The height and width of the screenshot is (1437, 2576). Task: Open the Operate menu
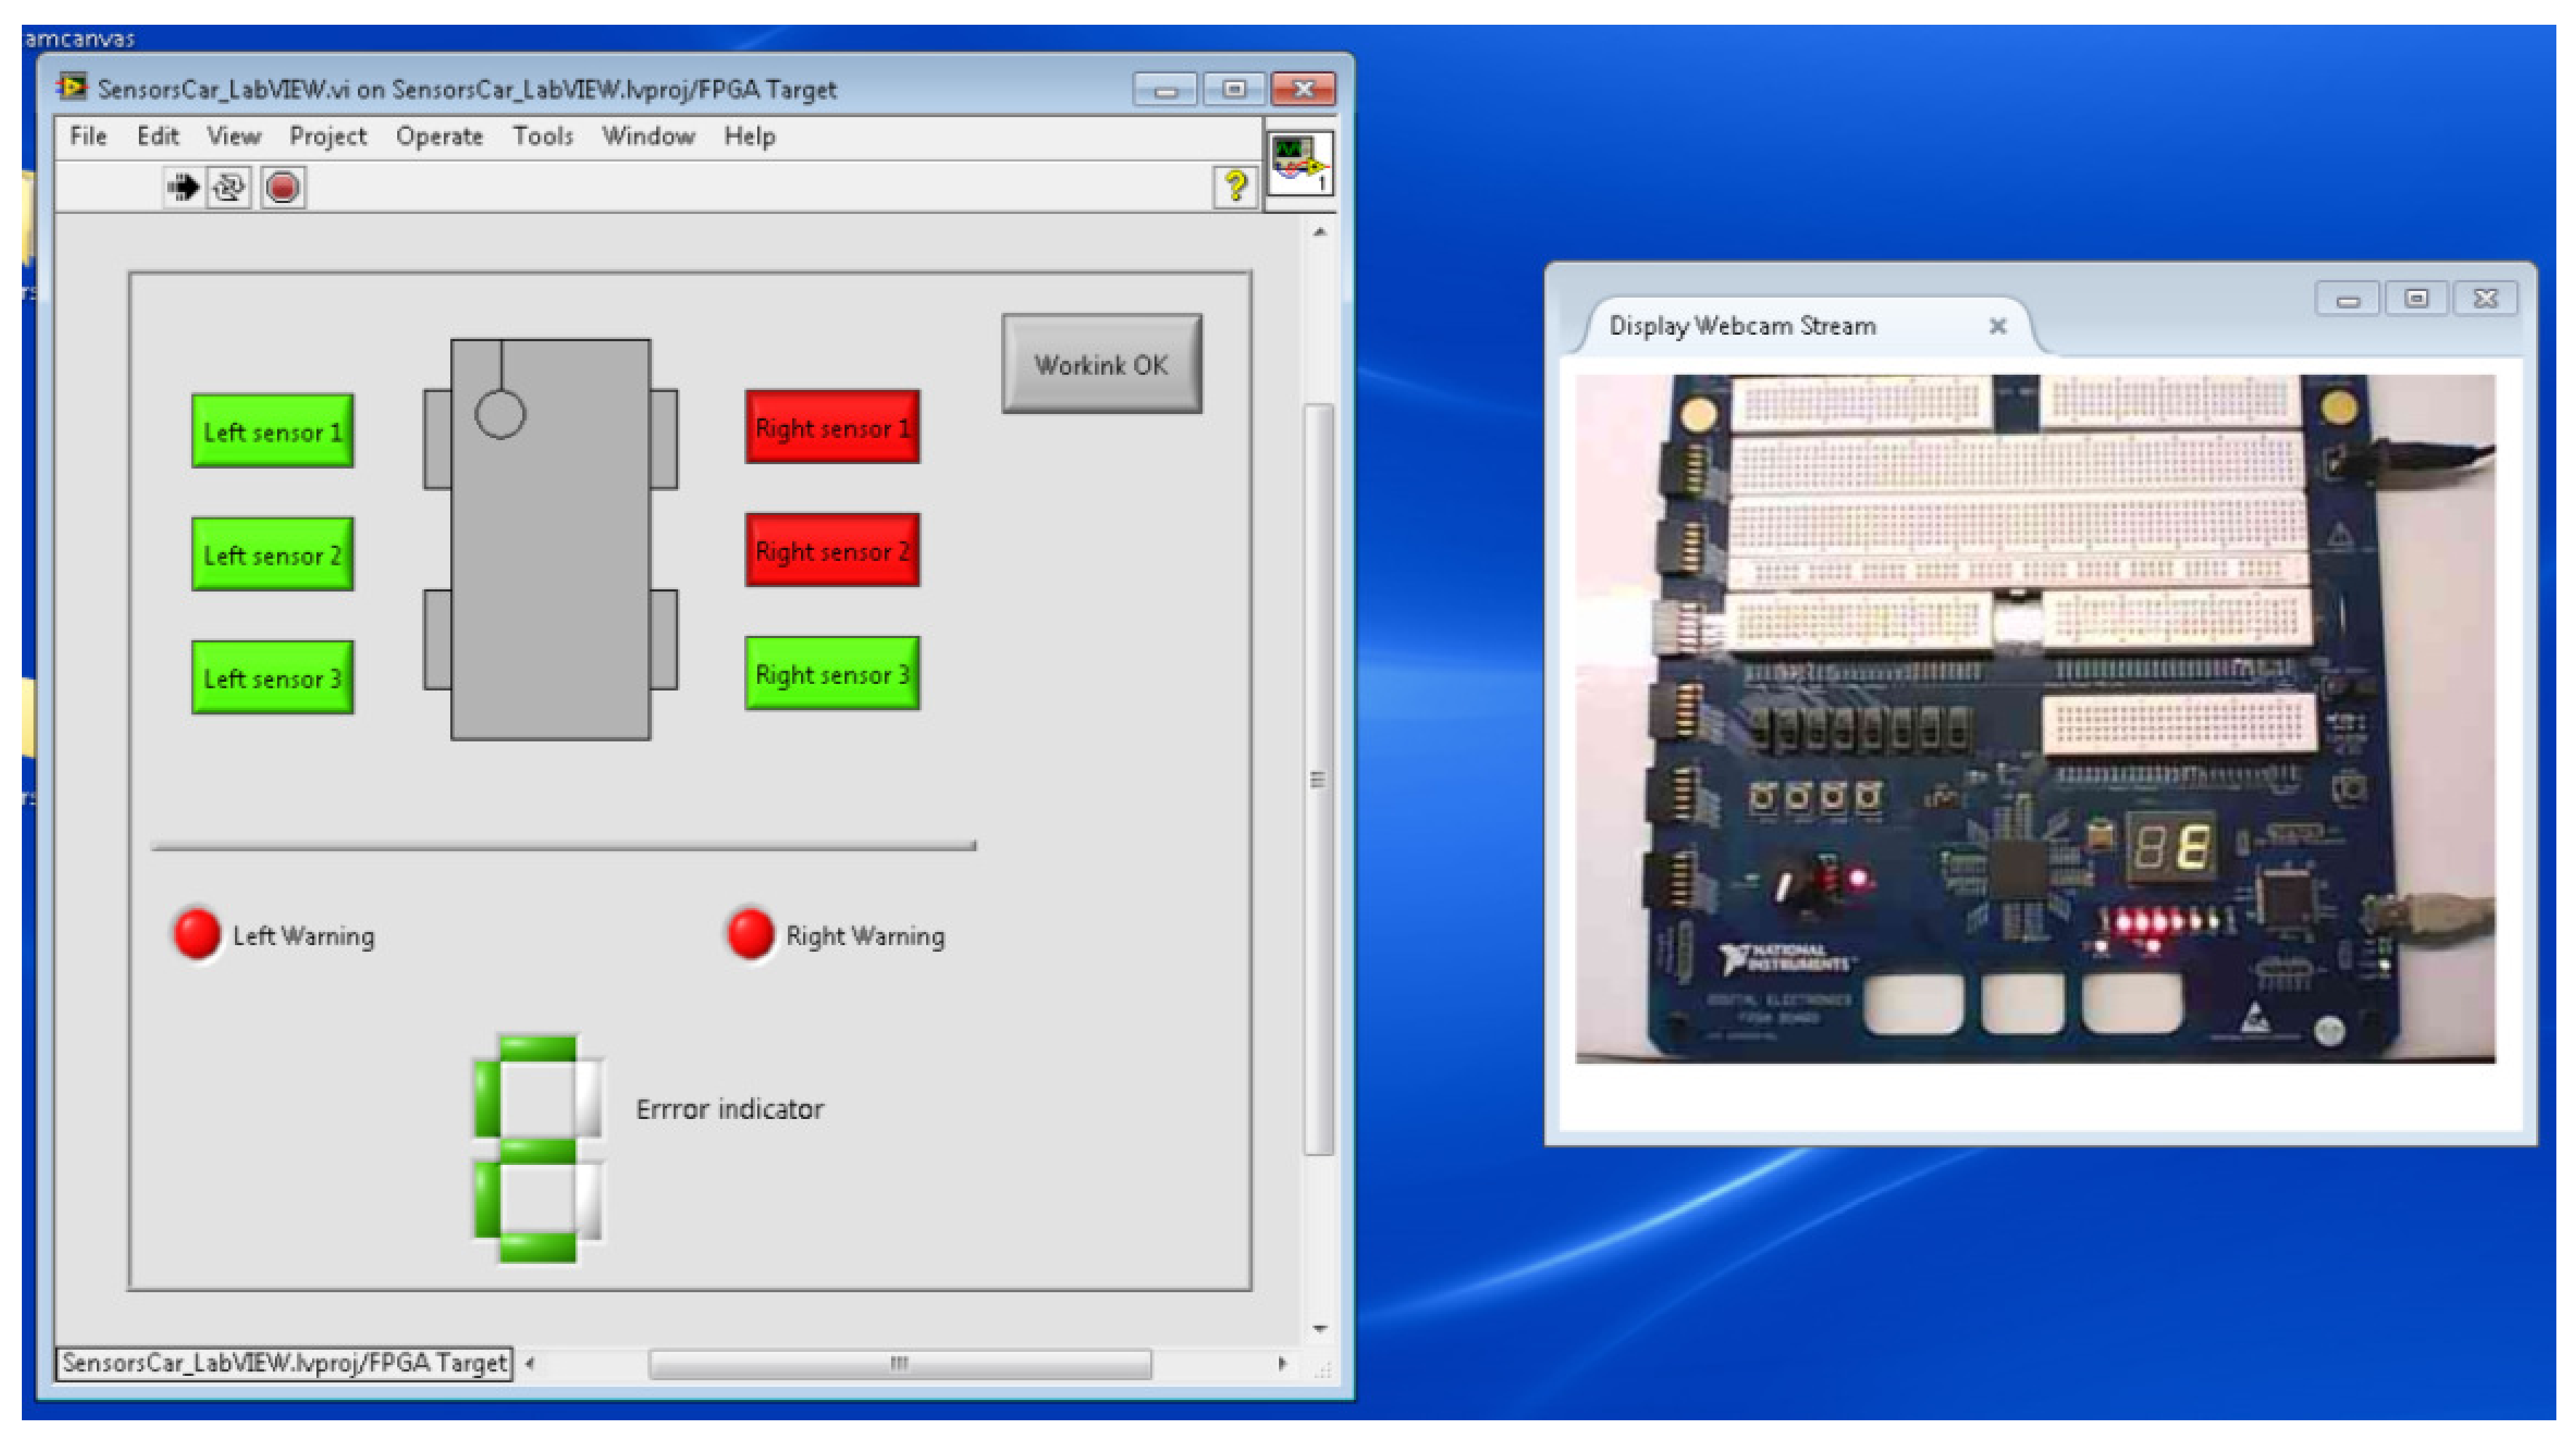coord(439,136)
